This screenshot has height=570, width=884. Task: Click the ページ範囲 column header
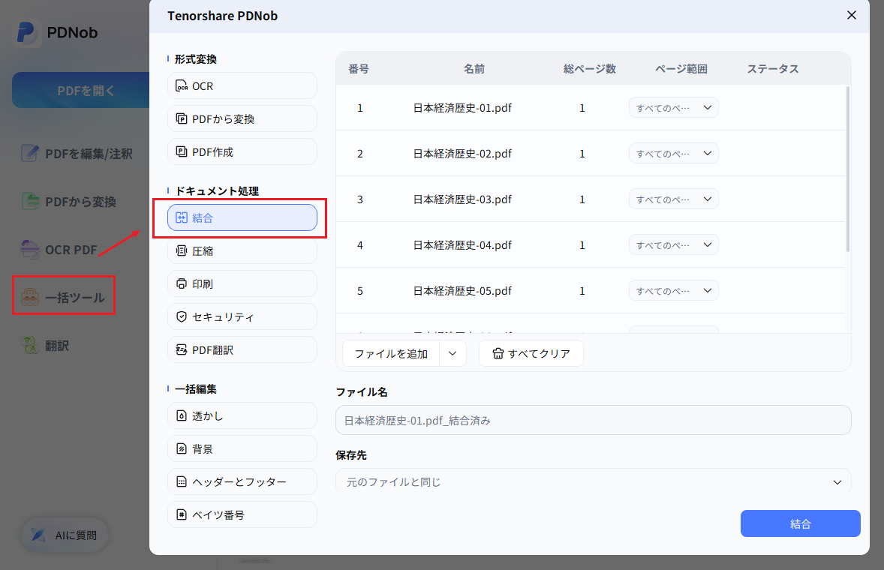click(x=681, y=69)
